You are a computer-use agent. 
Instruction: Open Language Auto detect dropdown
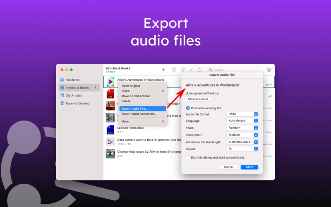[x=242, y=120]
